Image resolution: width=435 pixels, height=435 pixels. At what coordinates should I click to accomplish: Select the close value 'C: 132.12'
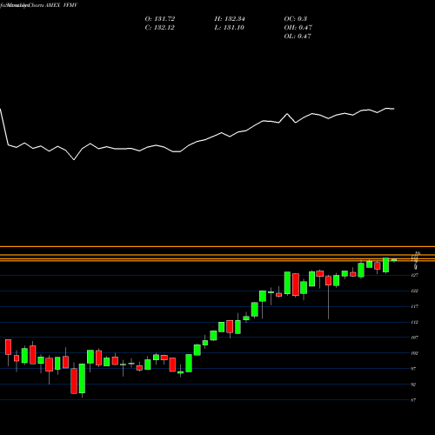160,28
